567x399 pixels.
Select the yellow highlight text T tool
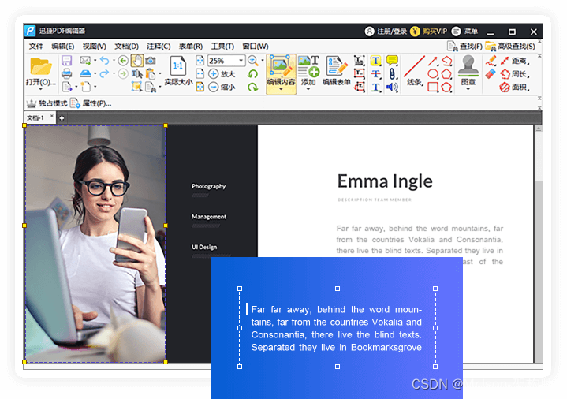click(x=375, y=61)
